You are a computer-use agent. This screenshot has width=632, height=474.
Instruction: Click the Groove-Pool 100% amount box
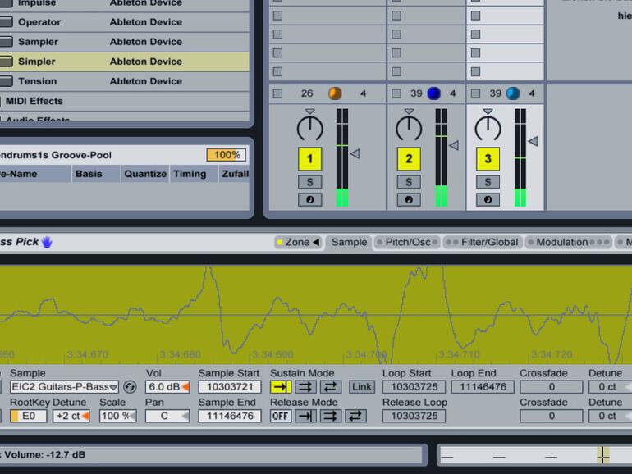coord(226,155)
